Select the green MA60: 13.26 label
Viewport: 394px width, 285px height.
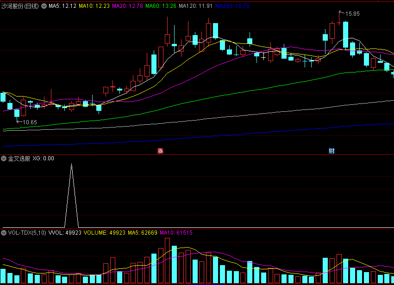coord(161,6)
